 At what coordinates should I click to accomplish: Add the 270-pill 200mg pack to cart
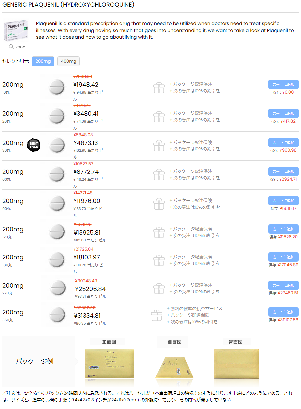(x=283, y=285)
